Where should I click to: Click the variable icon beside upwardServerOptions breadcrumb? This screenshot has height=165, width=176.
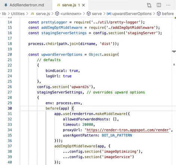[x=109, y=14]
